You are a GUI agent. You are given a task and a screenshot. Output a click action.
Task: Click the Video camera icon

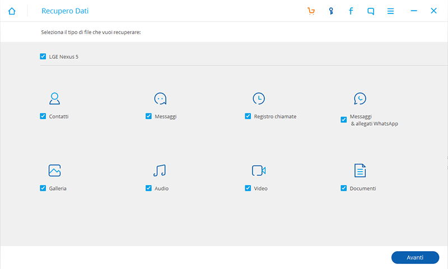coord(258,171)
